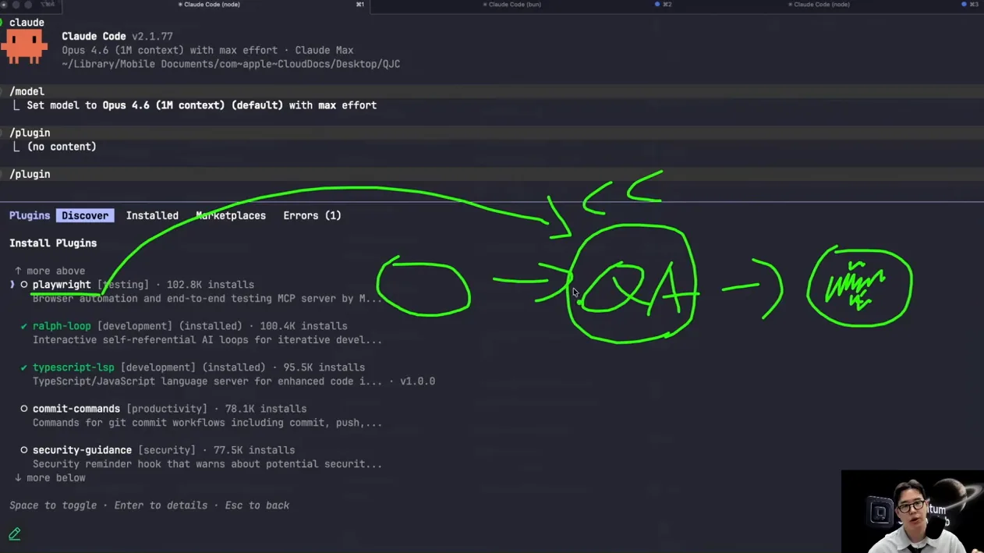This screenshot has height=553, width=984.
Task: Click the presenter webcam thumbnail
Action: (912, 511)
